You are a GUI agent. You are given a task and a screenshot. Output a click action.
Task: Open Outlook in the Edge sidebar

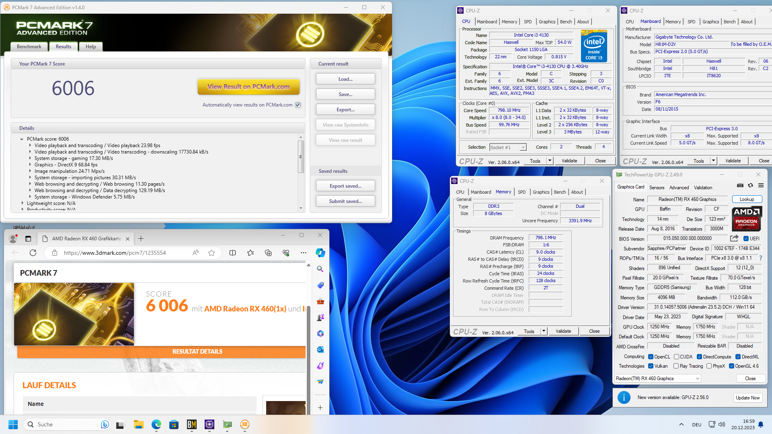pos(320,349)
